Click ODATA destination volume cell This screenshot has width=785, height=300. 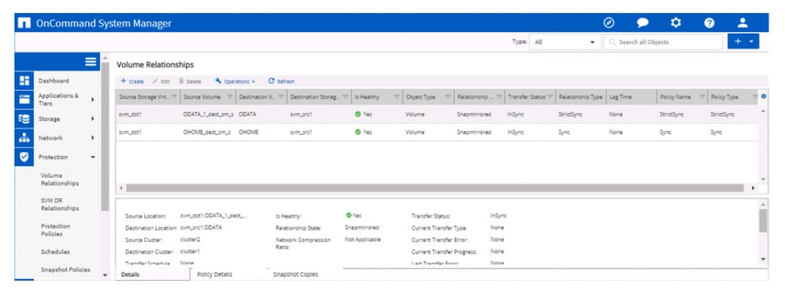pyautogui.click(x=248, y=115)
